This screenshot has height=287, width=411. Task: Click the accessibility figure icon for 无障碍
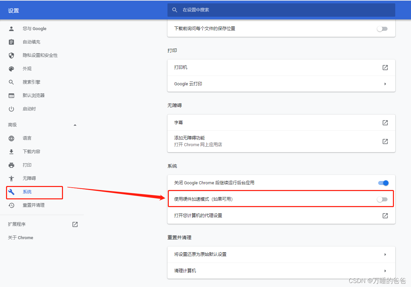tap(11, 179)
